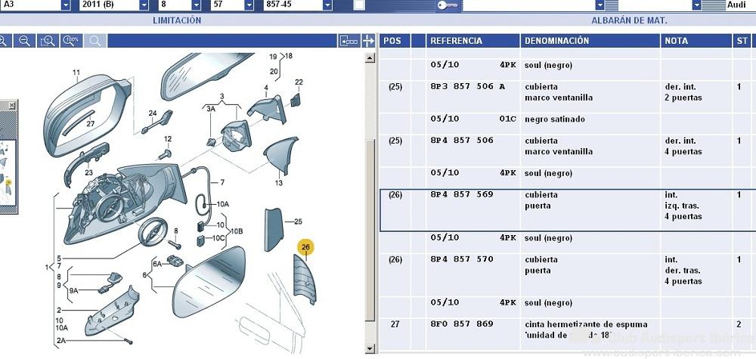Click the diagram vertical scrollbar thumb
This screenshot has width=756, height=359.
tap(370, 231)
